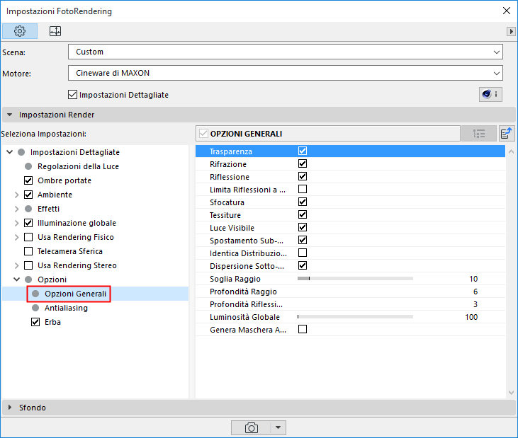Close the Impostazioni FotoRendering dialog
The width and height of the screenshot is (518, 438).
click(x=506, y=11)
